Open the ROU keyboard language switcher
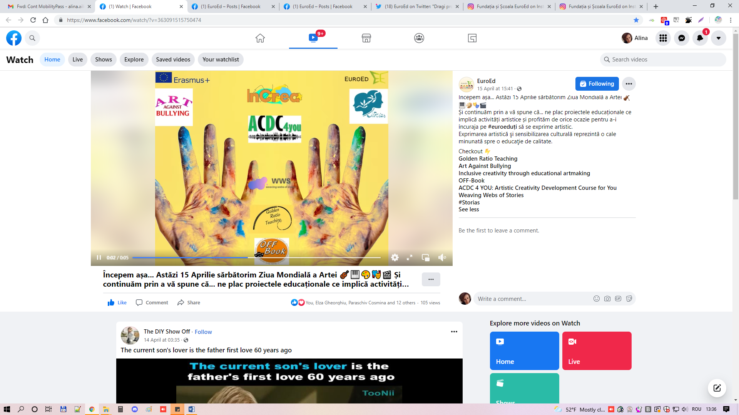Image resolution: width=739 pixels, height=415 pixels. [x=697, y=409]
